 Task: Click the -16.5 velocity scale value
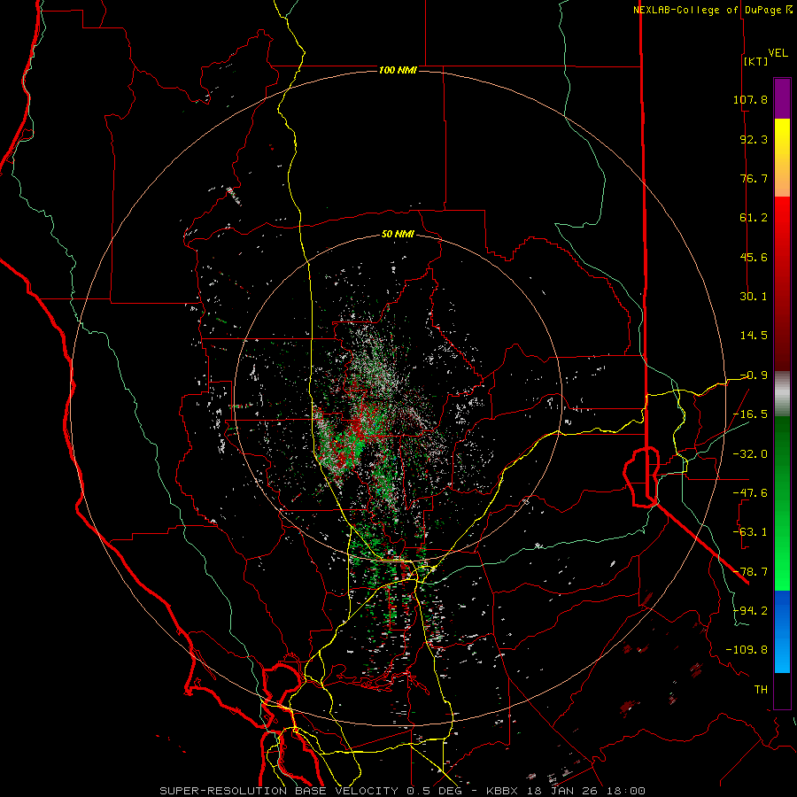tap(750, 414)
